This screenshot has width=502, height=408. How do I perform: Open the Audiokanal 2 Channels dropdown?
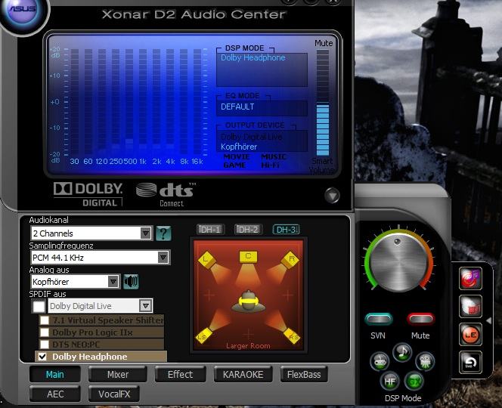tap(91, 233)
